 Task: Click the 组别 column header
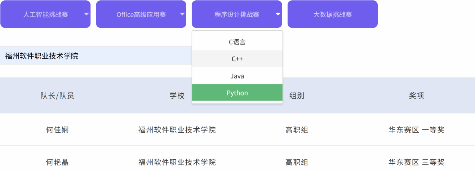click(x=297, y=96)
